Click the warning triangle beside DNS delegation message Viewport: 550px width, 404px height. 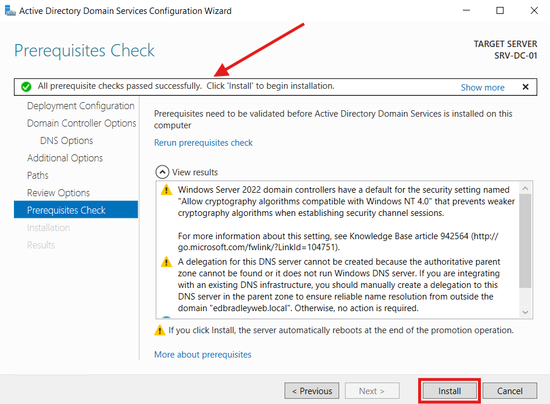[166, 262]
